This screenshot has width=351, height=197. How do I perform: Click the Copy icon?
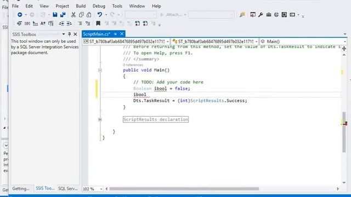[81, 15]
